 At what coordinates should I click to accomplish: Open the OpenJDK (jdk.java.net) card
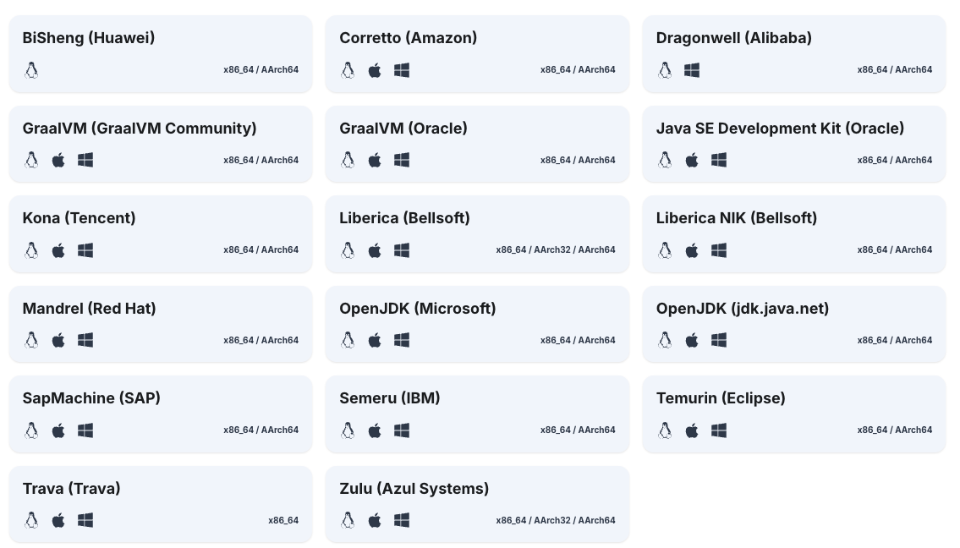[x=793, y=324]
